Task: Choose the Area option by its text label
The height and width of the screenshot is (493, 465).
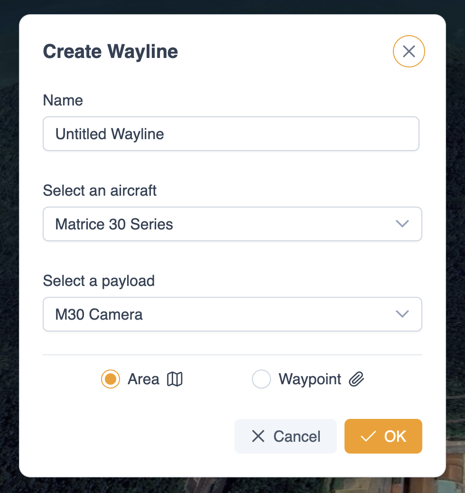Action: [143, 379]
